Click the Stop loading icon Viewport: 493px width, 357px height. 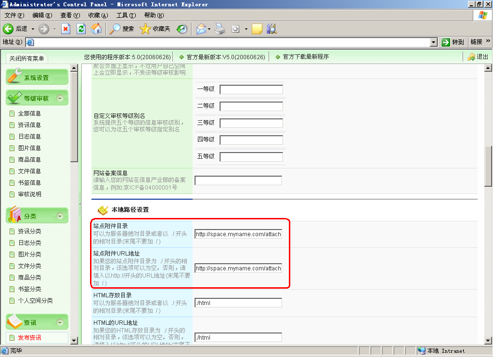pyautogui.click(x=65, y=29)
